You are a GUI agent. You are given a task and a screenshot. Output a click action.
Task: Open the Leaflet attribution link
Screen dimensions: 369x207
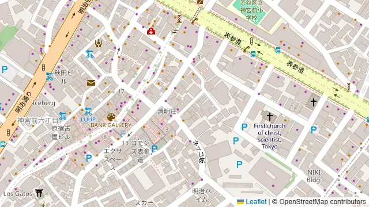[256, 202]
